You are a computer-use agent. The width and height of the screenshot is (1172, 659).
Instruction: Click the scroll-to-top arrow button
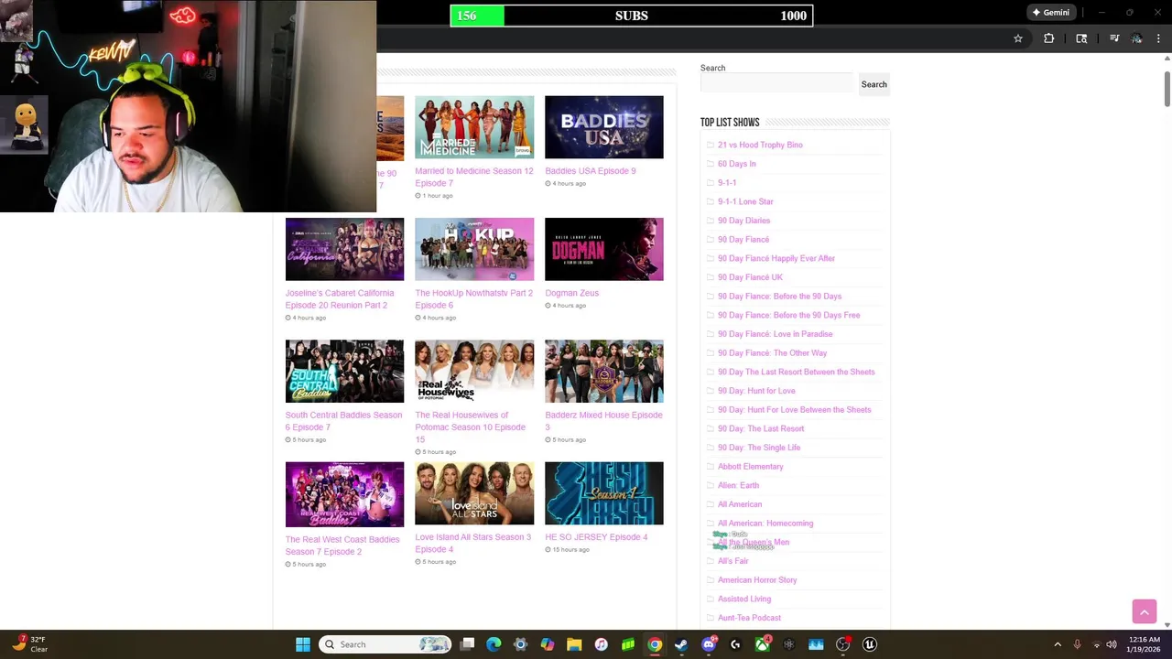[1145, 611]
